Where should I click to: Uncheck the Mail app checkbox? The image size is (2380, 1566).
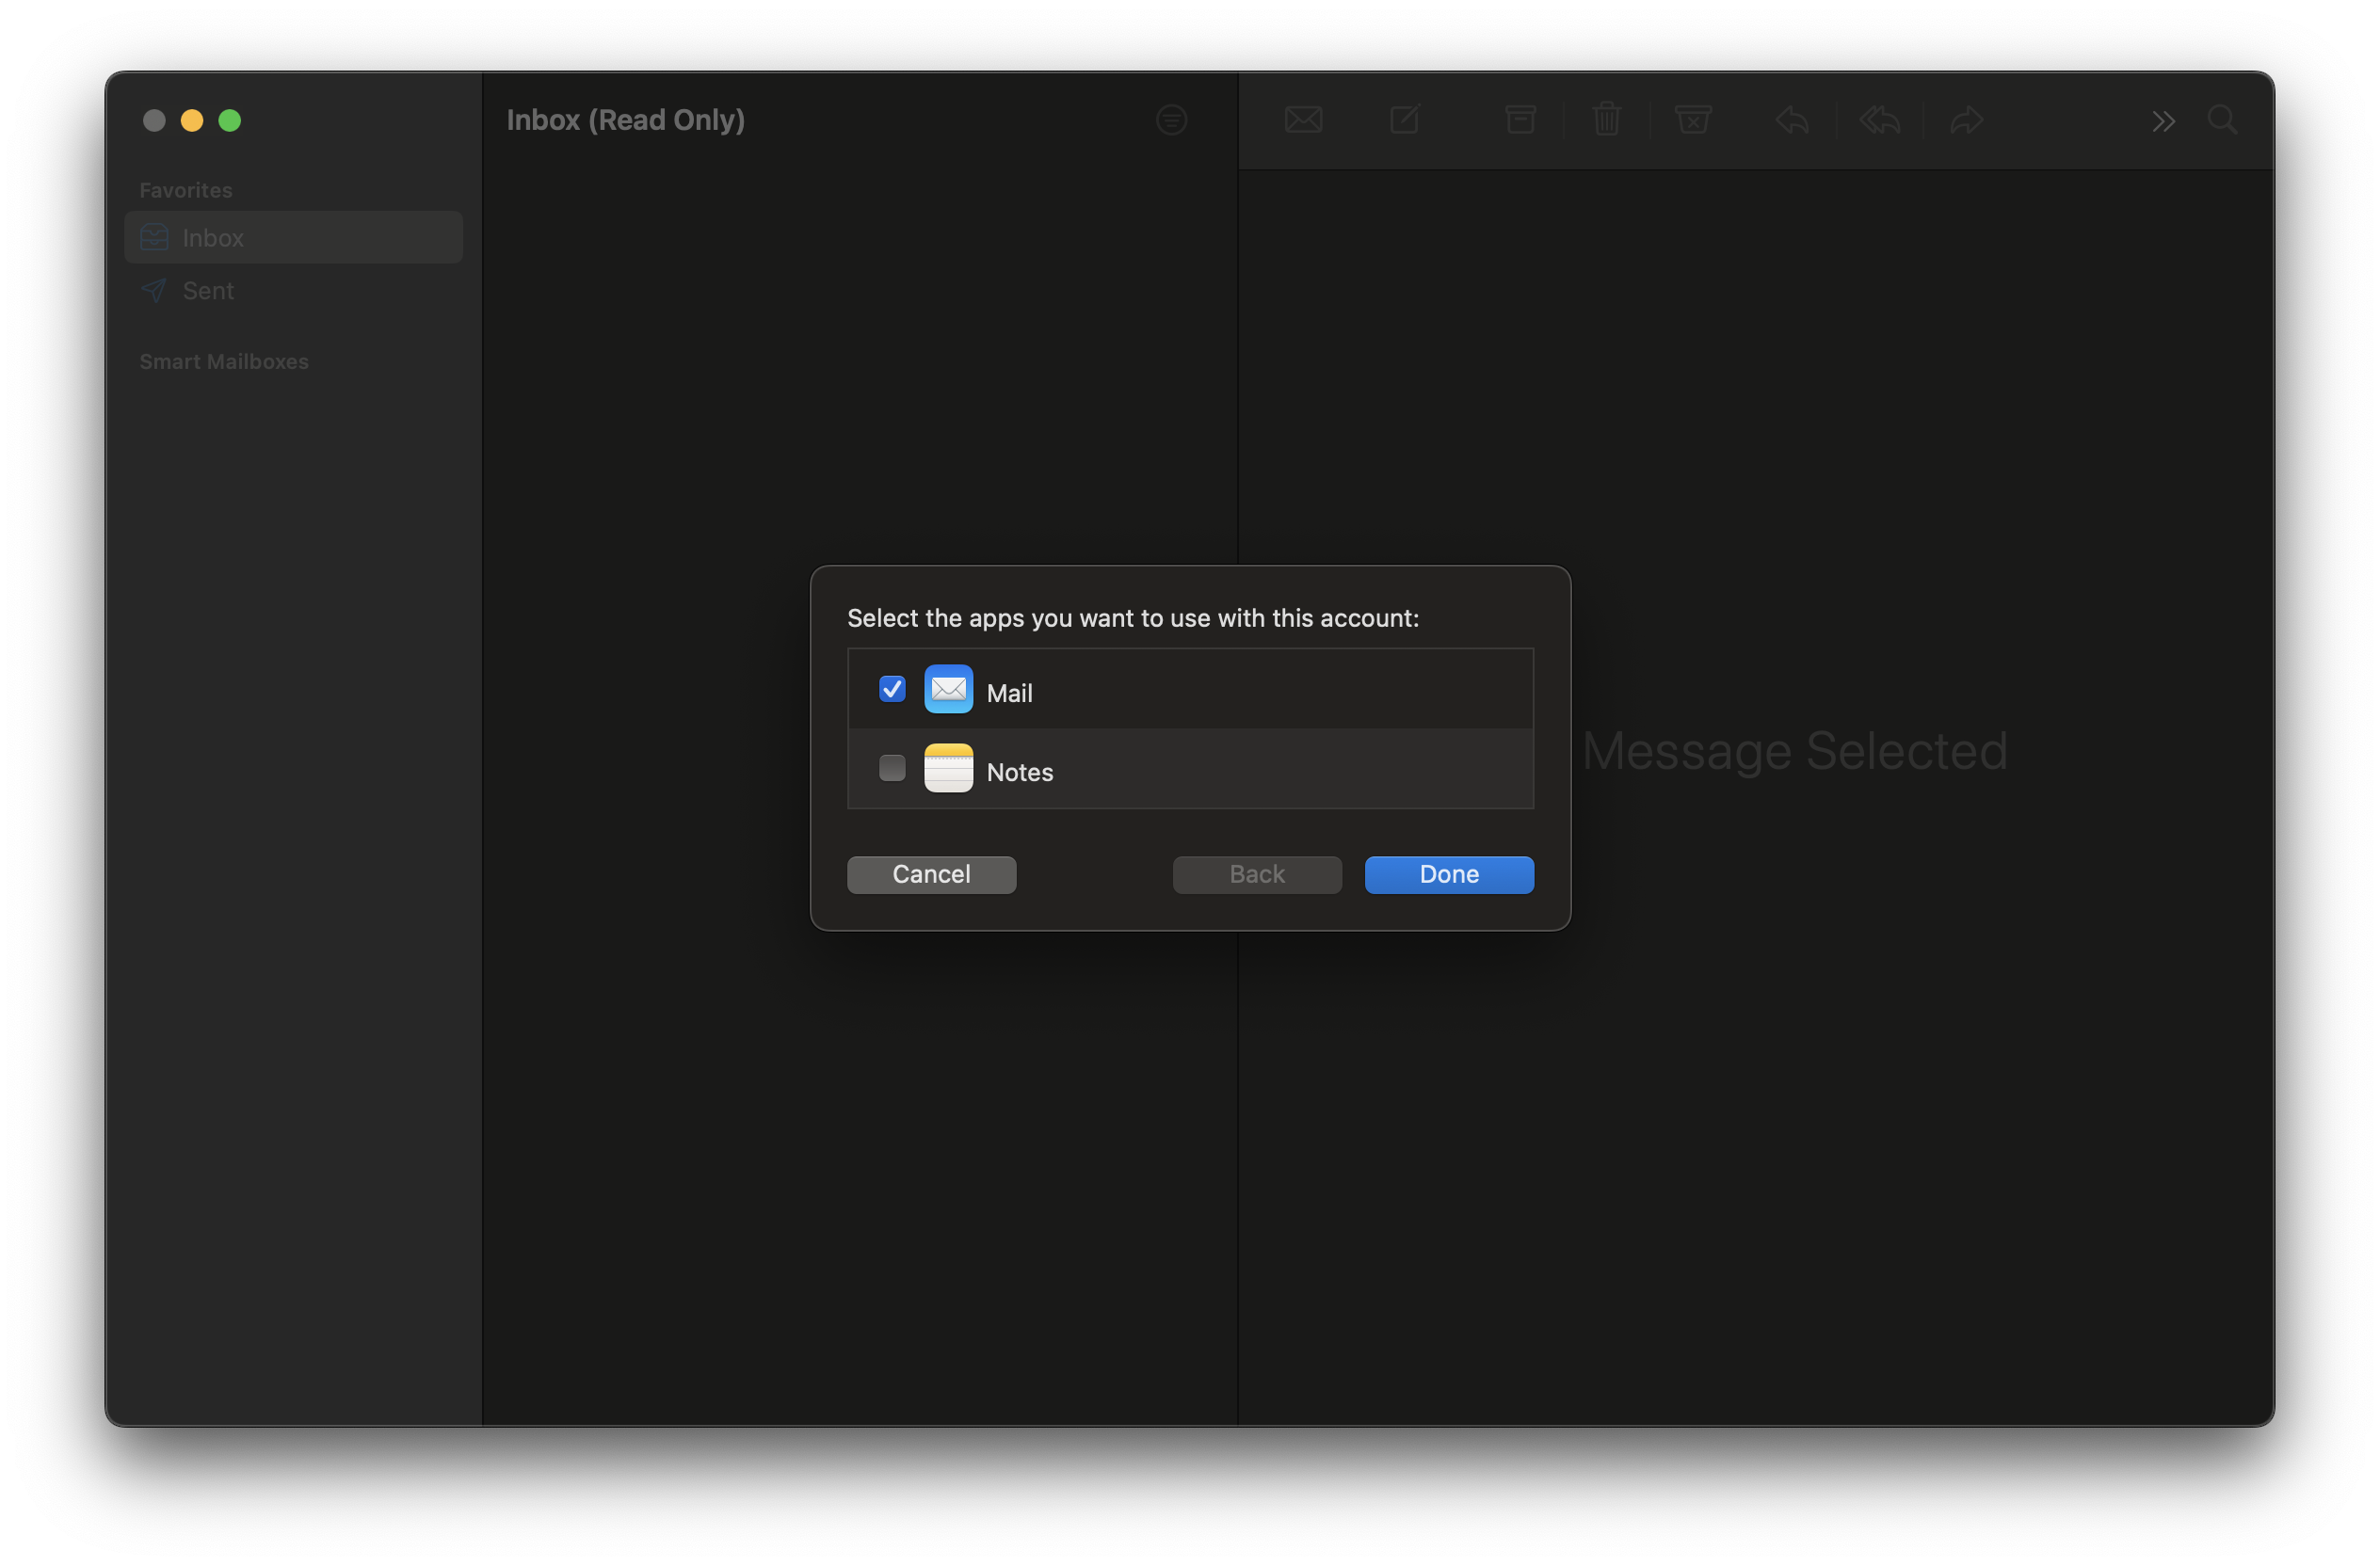pos(892,689)
